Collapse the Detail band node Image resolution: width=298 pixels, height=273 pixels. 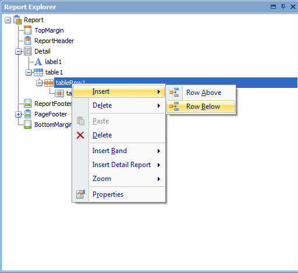(18, 51)
